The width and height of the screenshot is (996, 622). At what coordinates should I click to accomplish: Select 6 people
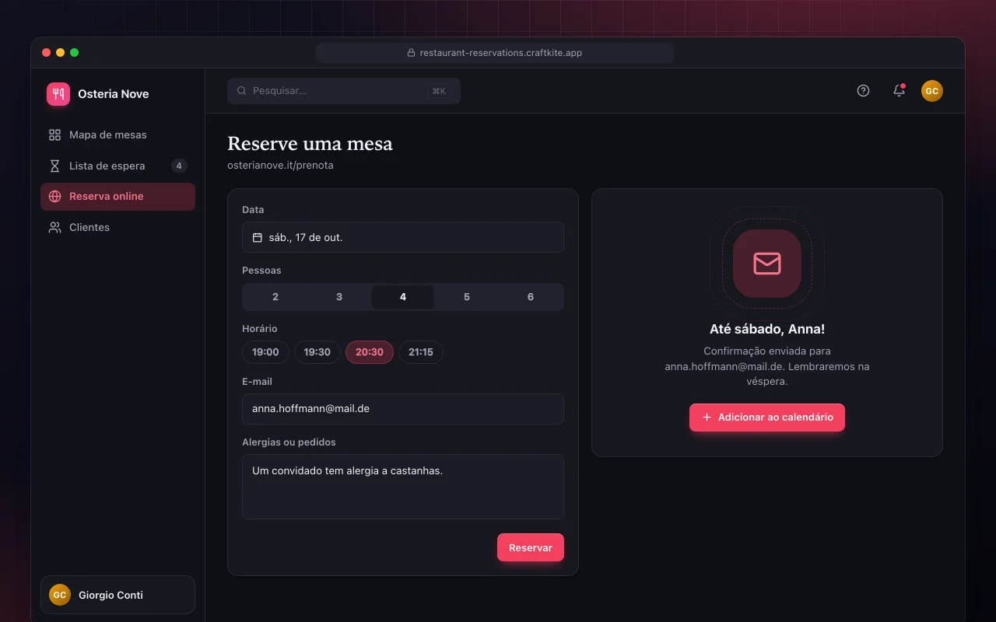click(531, 297)
